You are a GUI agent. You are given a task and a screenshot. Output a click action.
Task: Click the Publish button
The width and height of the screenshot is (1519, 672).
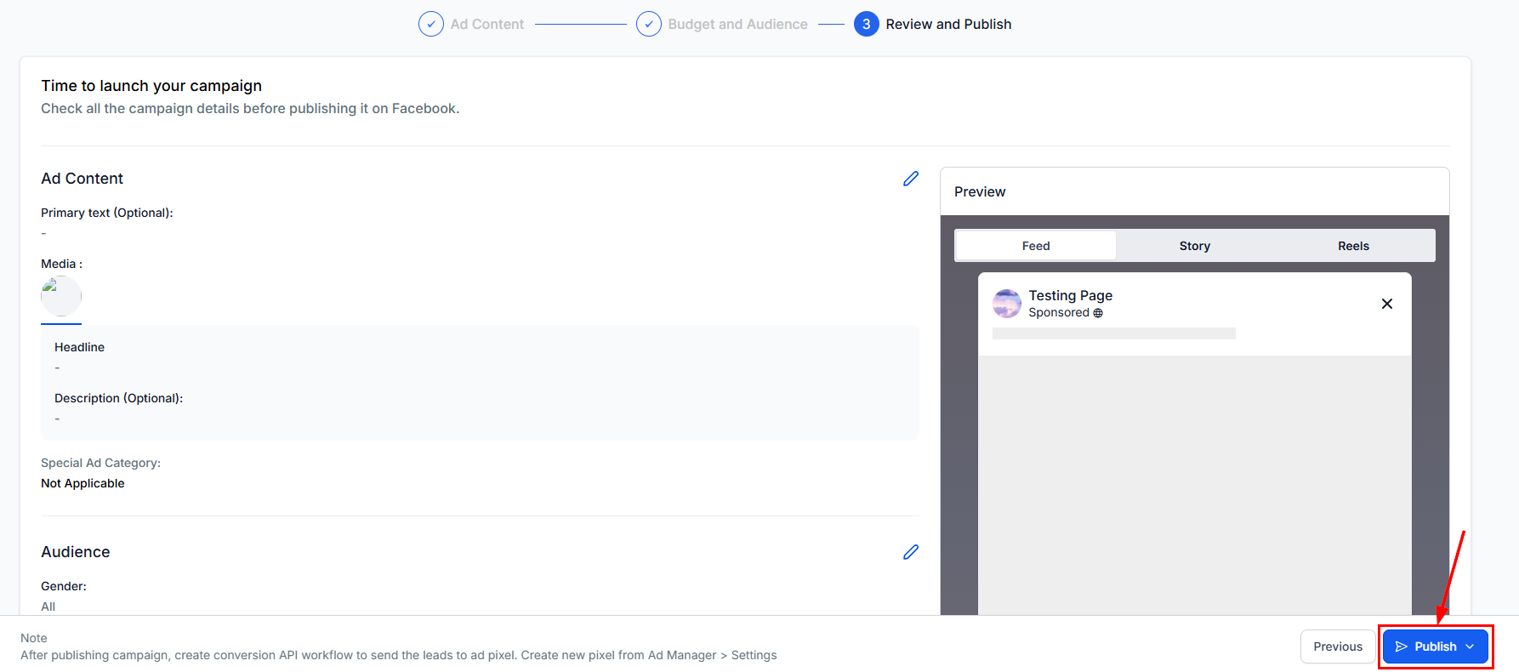click(x=1435, y=646)
